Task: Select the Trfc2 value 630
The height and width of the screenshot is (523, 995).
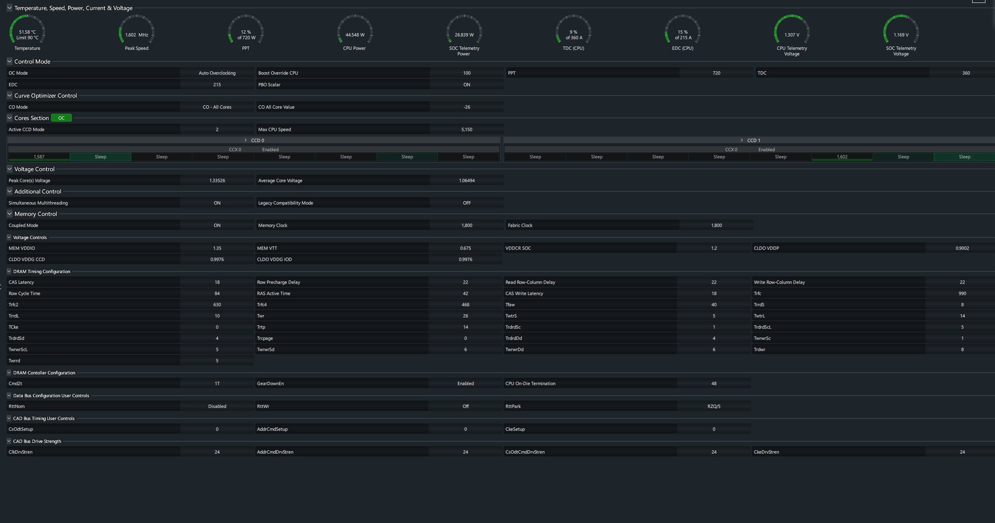Action: (217, 305)
